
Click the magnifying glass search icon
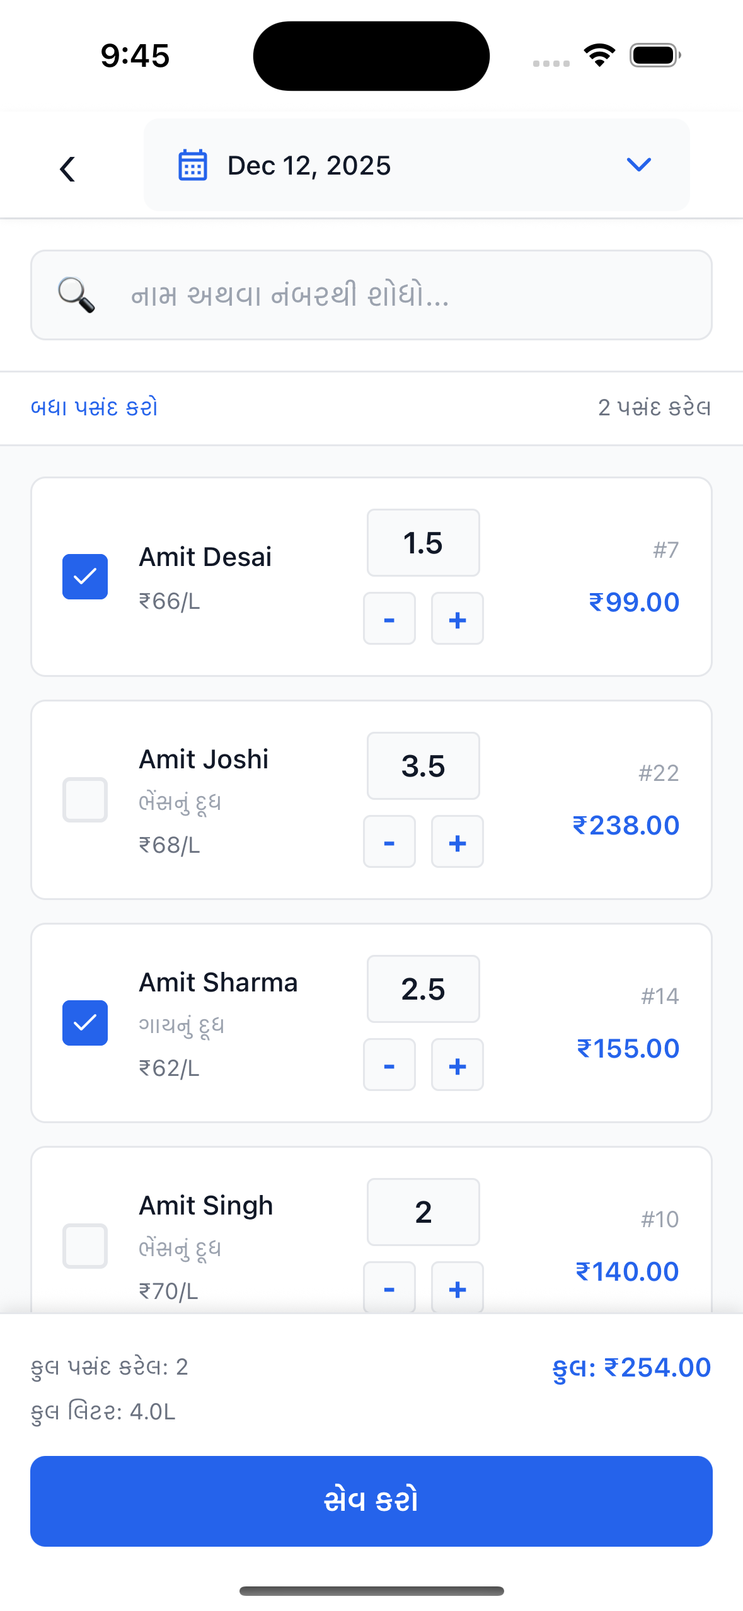coord(76,295)
